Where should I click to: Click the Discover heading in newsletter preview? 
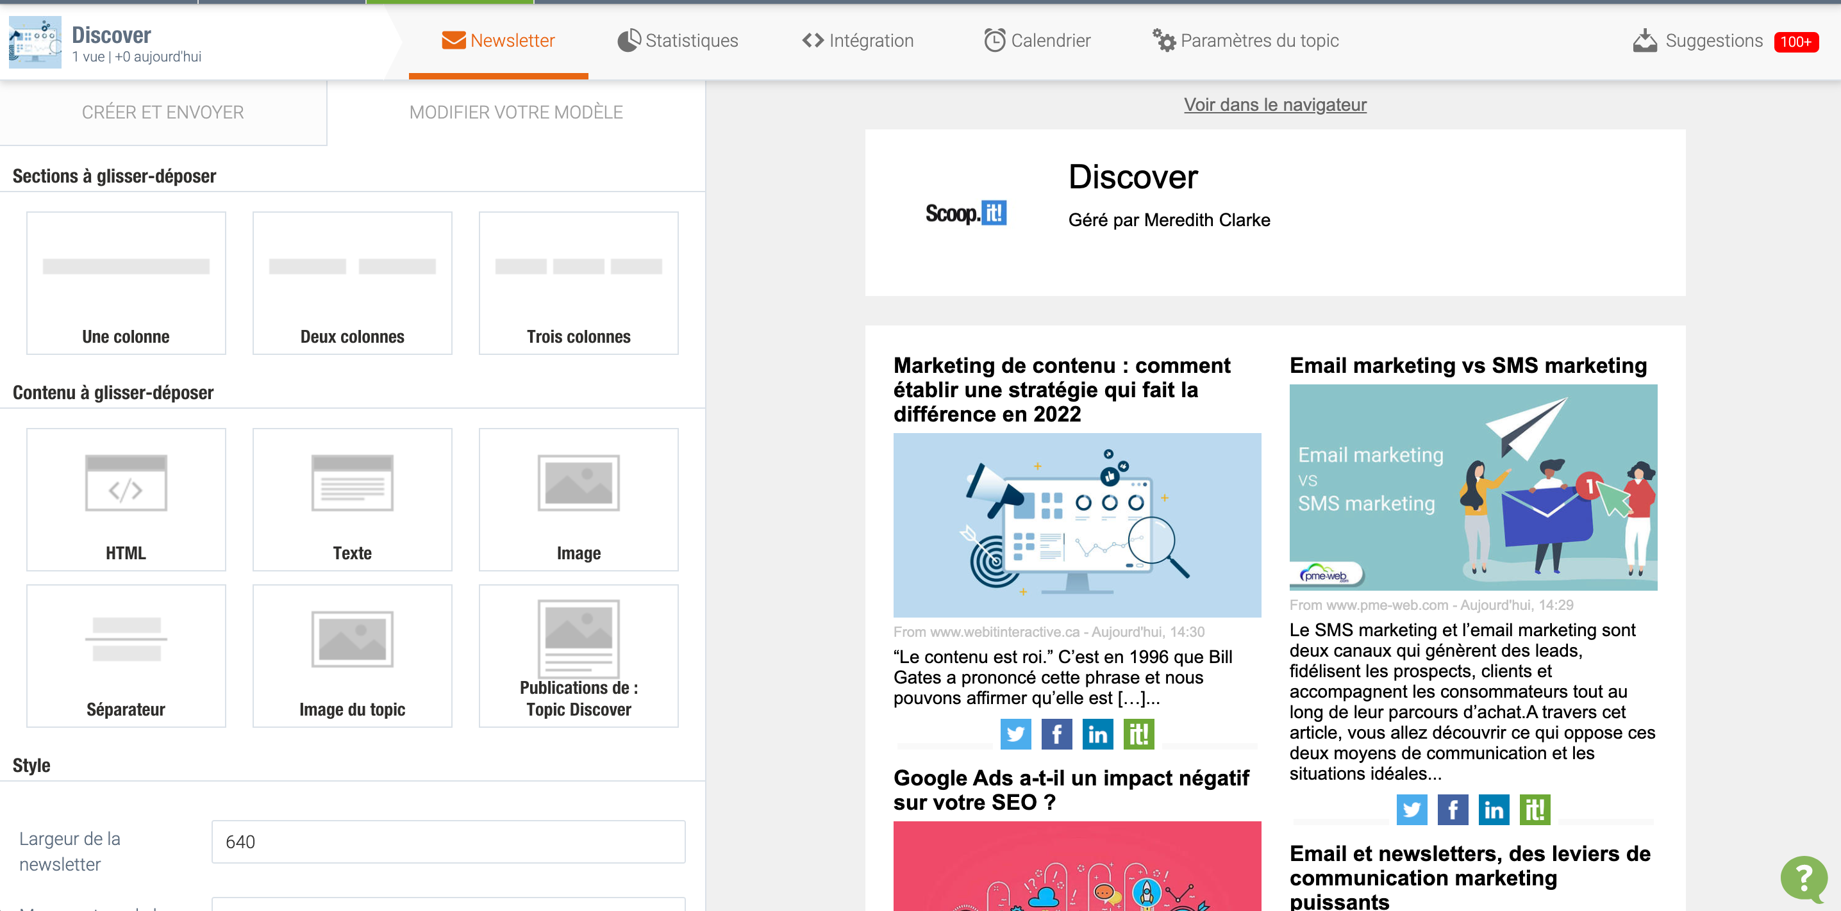click(x=1133, y=176)
